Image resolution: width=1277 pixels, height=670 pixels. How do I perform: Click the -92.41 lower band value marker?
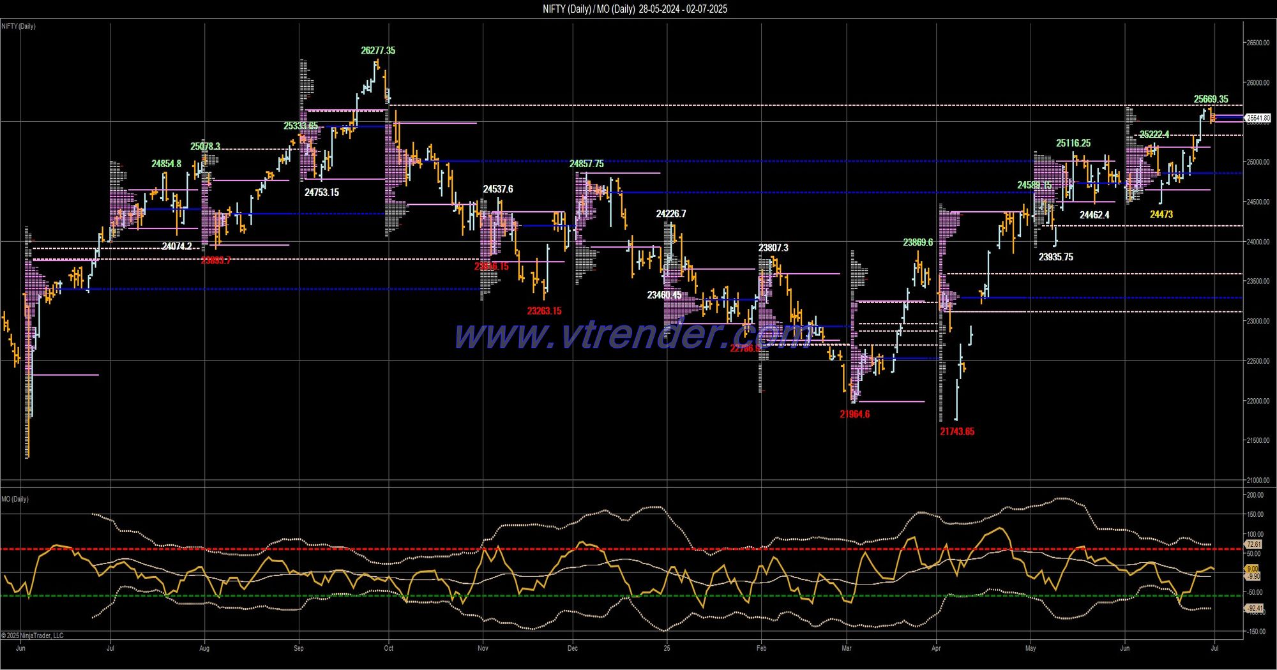tap(1255, 608)
